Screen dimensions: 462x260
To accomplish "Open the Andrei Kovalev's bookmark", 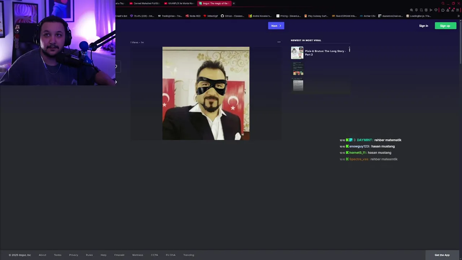I will coord(260,16).
